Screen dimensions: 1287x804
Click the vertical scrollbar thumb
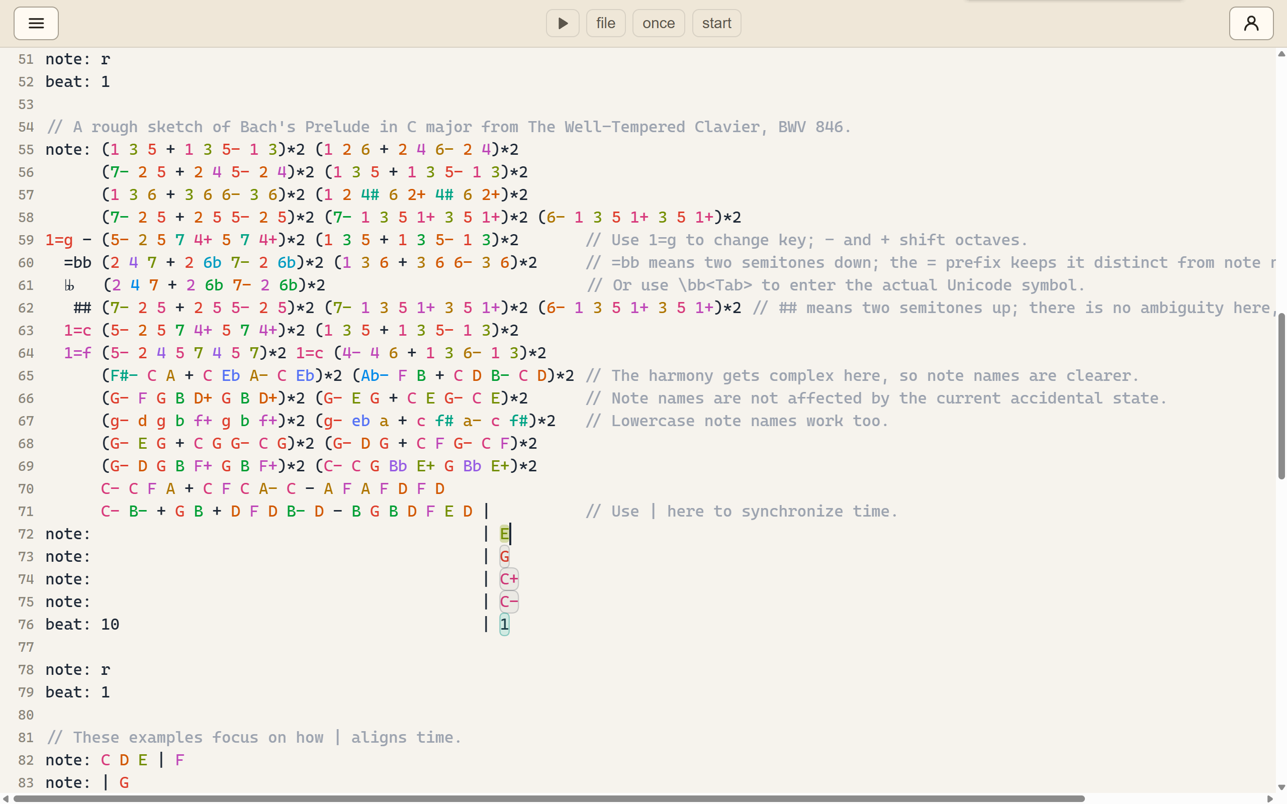[x=1281, y=396]
